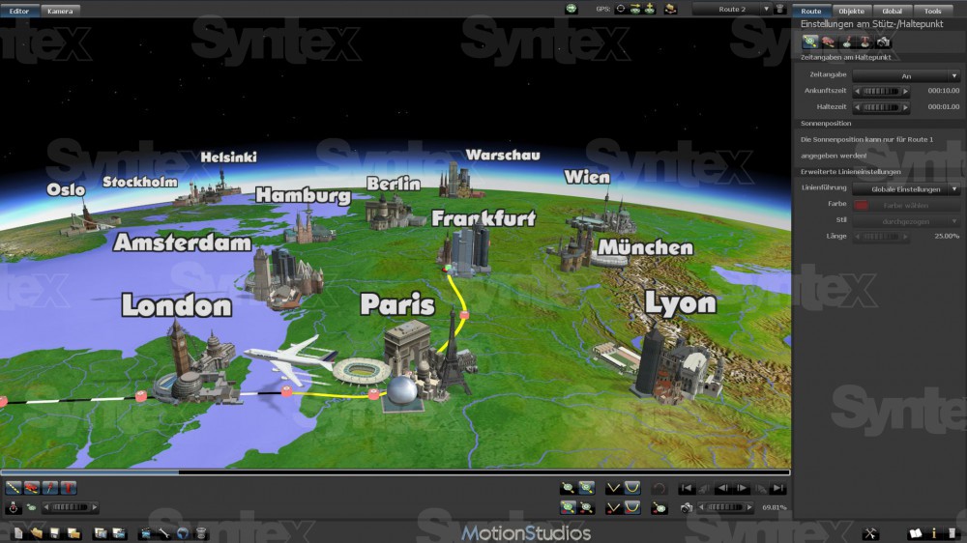This screenshot has height=543, width=967.
Task: Decrease Haltezeit with left arrow
Action: tap(857, 107)
